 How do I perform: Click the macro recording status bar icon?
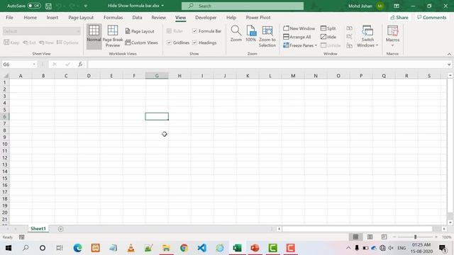[22, 237]
